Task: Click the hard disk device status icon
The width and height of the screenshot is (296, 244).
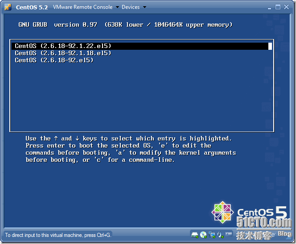Action: [x=195, y=235]
